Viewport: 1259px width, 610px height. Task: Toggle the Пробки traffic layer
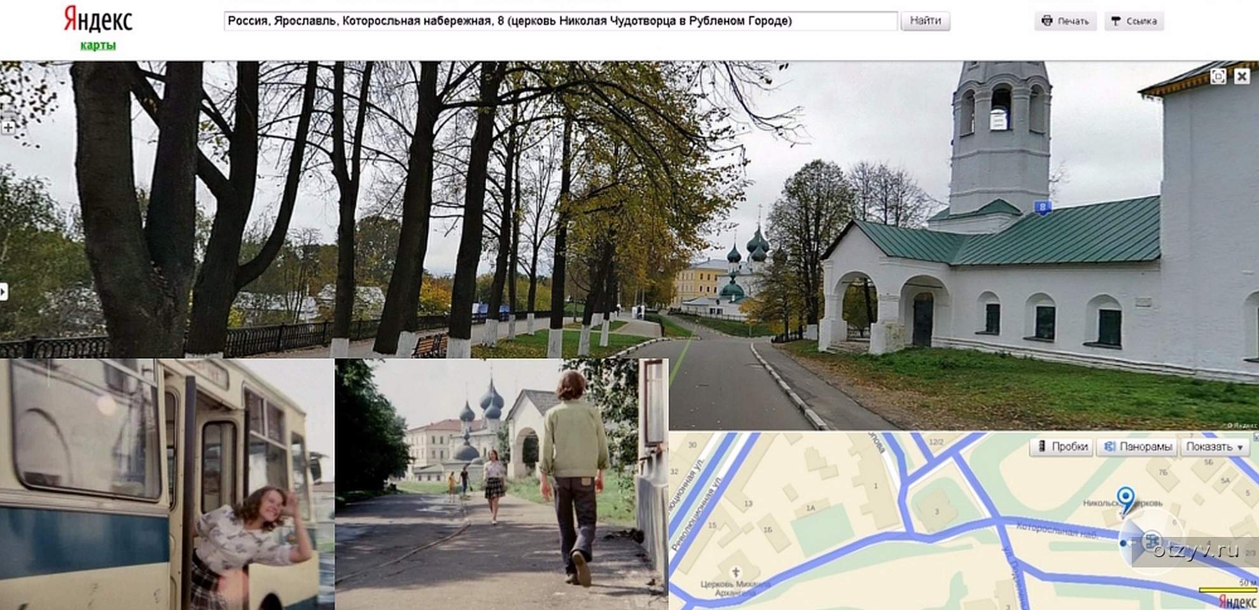[1062, 447]
